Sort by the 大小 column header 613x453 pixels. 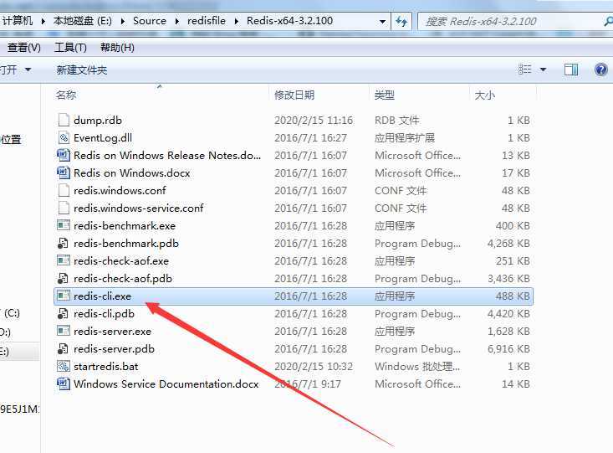click(x=484, y=95)
